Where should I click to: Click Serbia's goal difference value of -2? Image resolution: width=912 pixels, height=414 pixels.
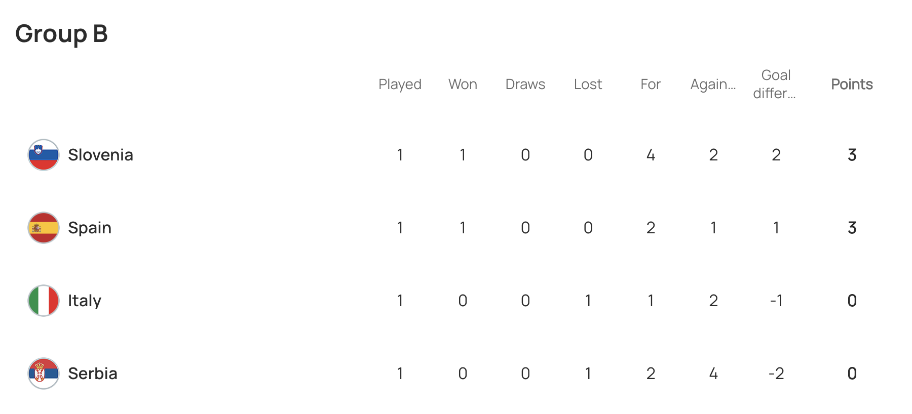[776, 374]
